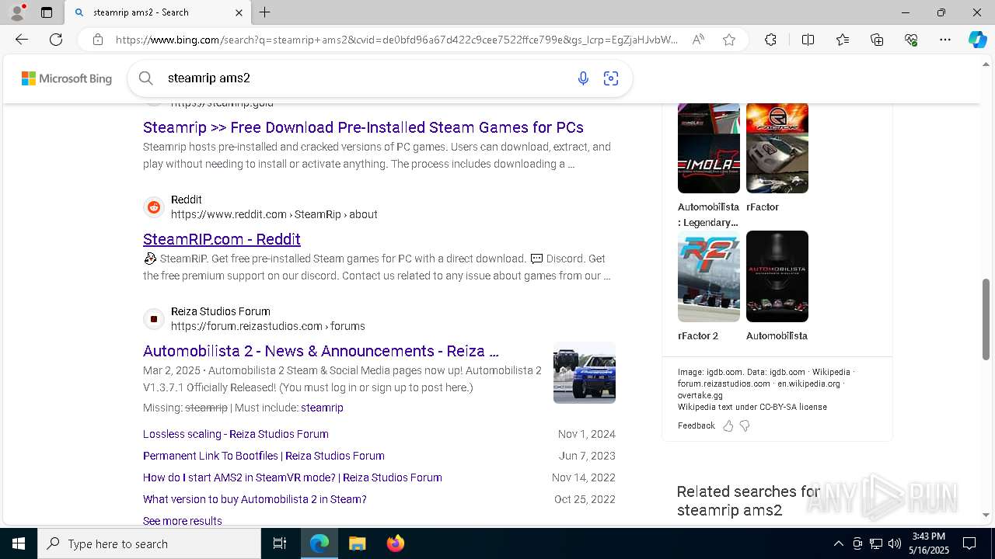Search using an image icon

tap(611, 78)
